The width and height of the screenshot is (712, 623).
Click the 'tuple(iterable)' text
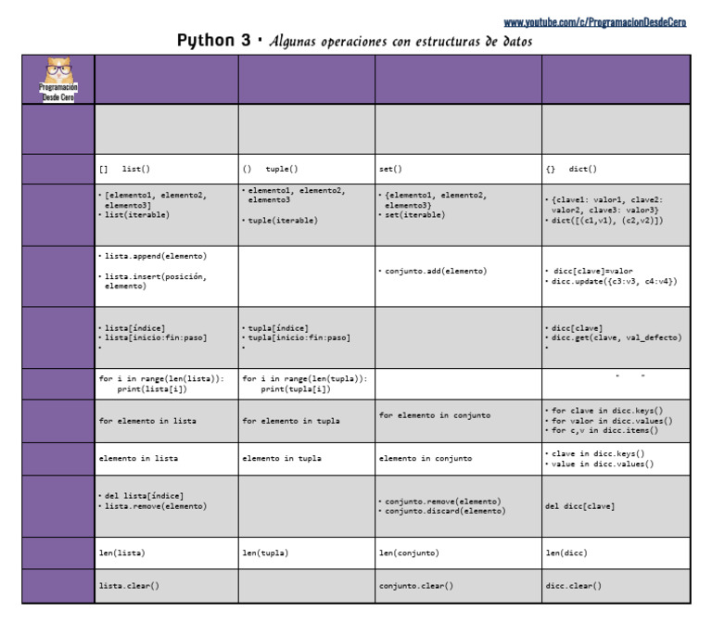coord(283,221)
